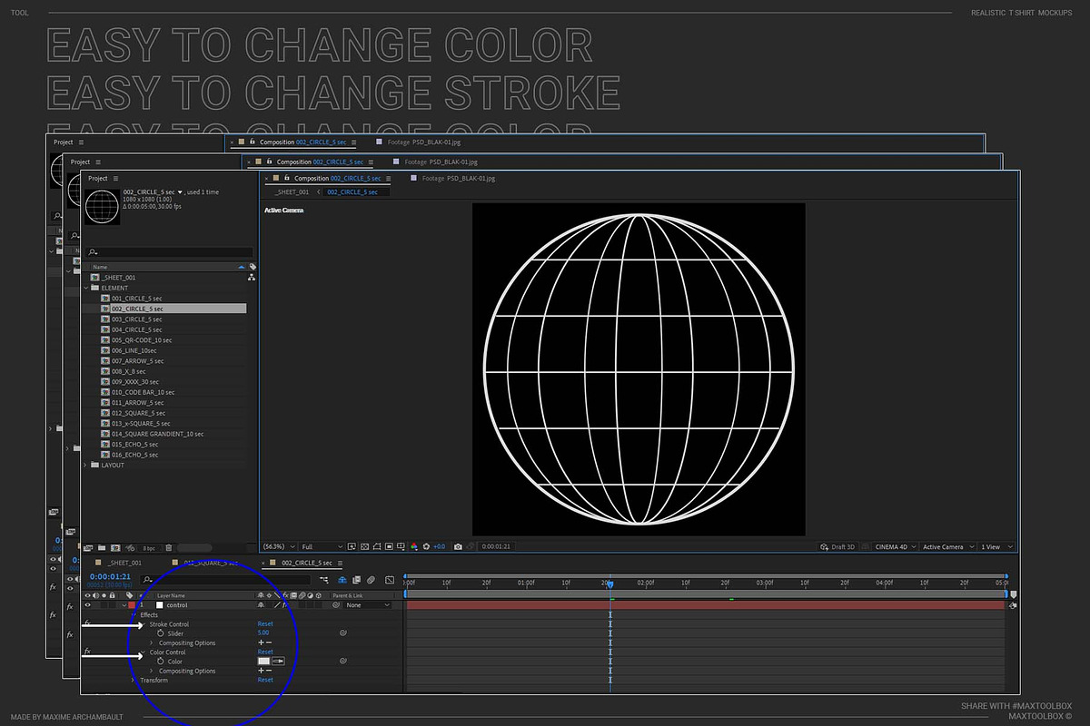Open the Parent & Link None dropdown
The image size is (1090, 726).
coord(367,605)
